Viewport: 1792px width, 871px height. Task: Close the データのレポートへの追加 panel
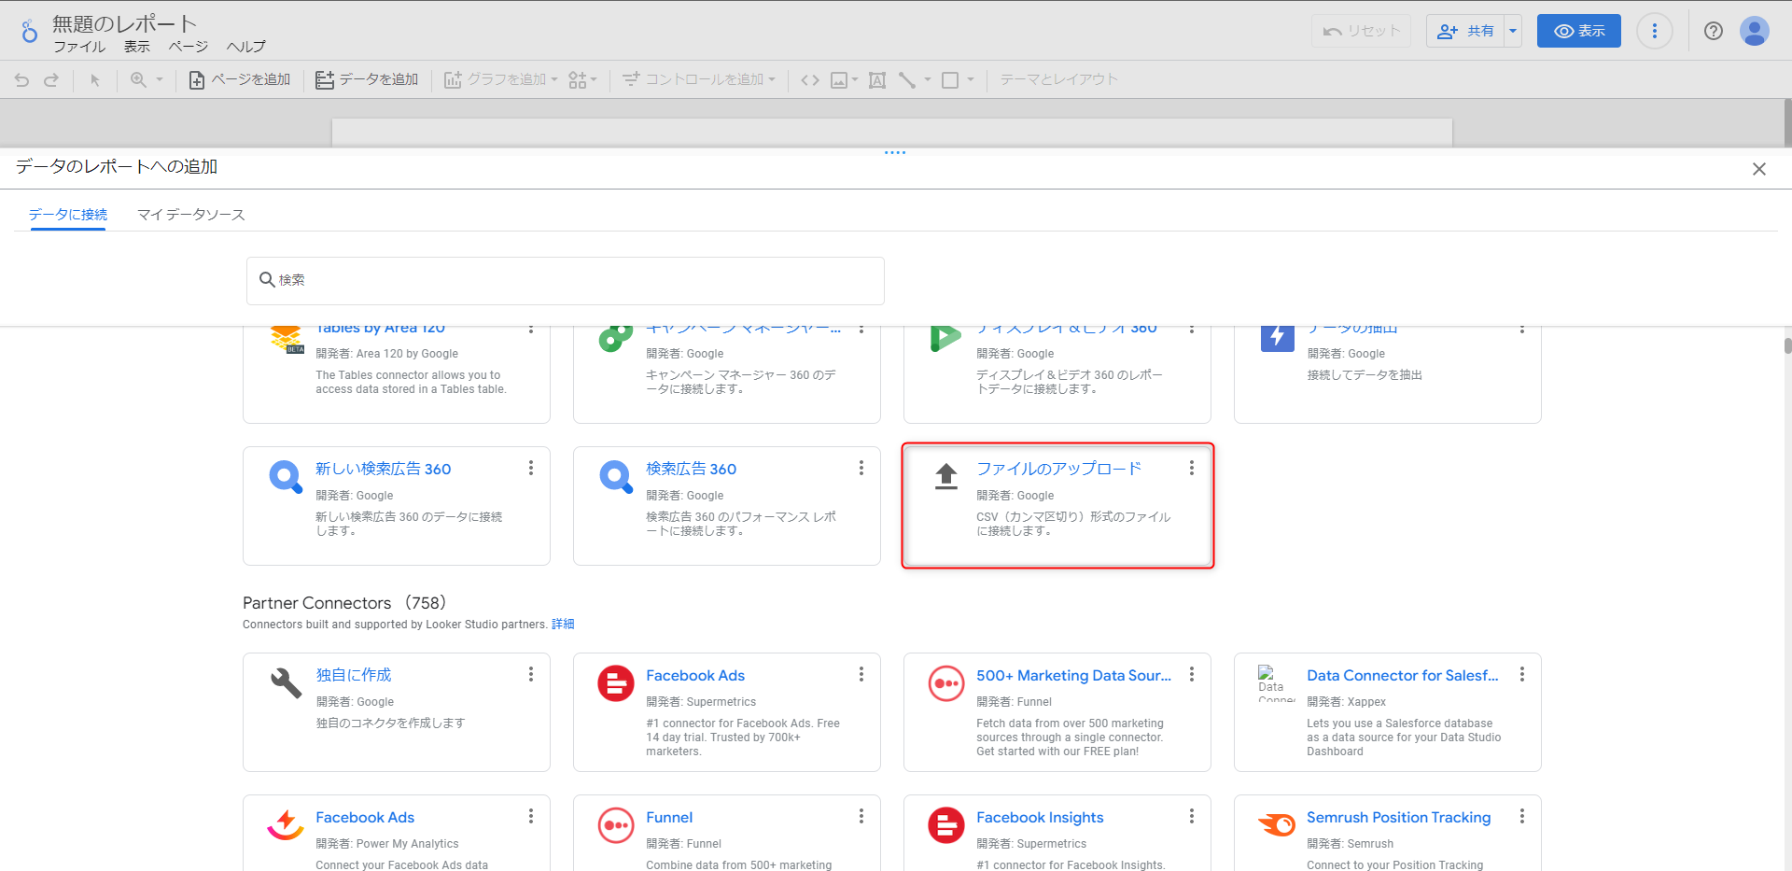[1759, 169]
